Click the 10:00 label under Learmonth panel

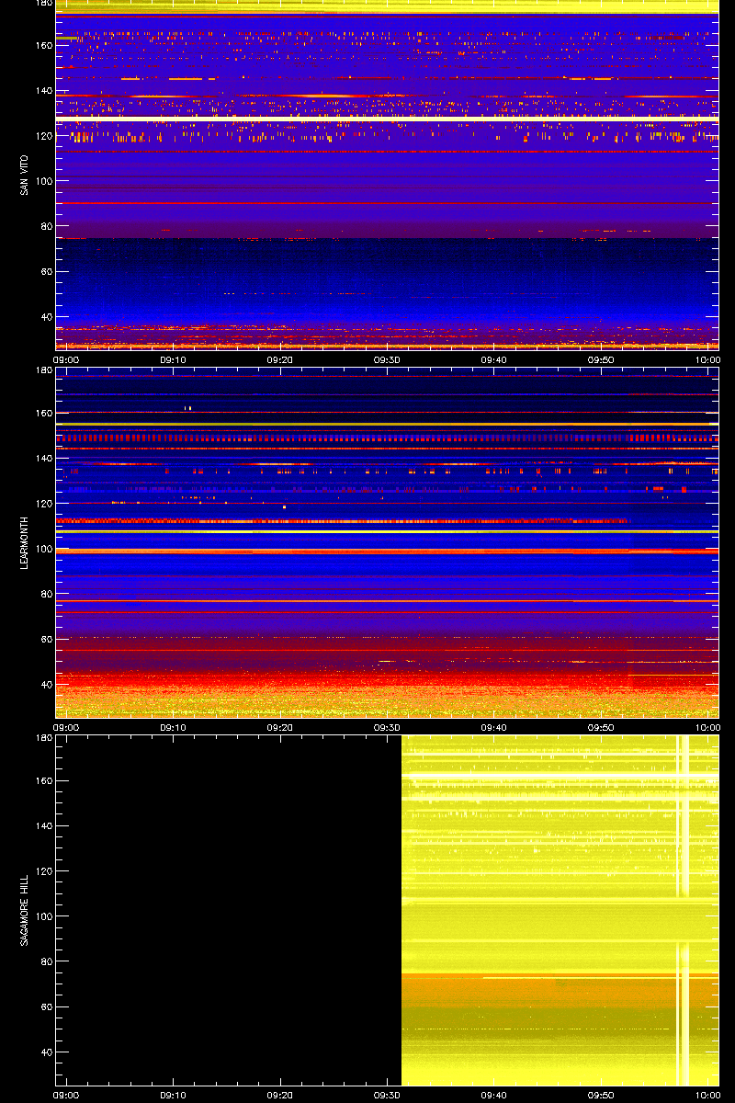coord(707,728)
